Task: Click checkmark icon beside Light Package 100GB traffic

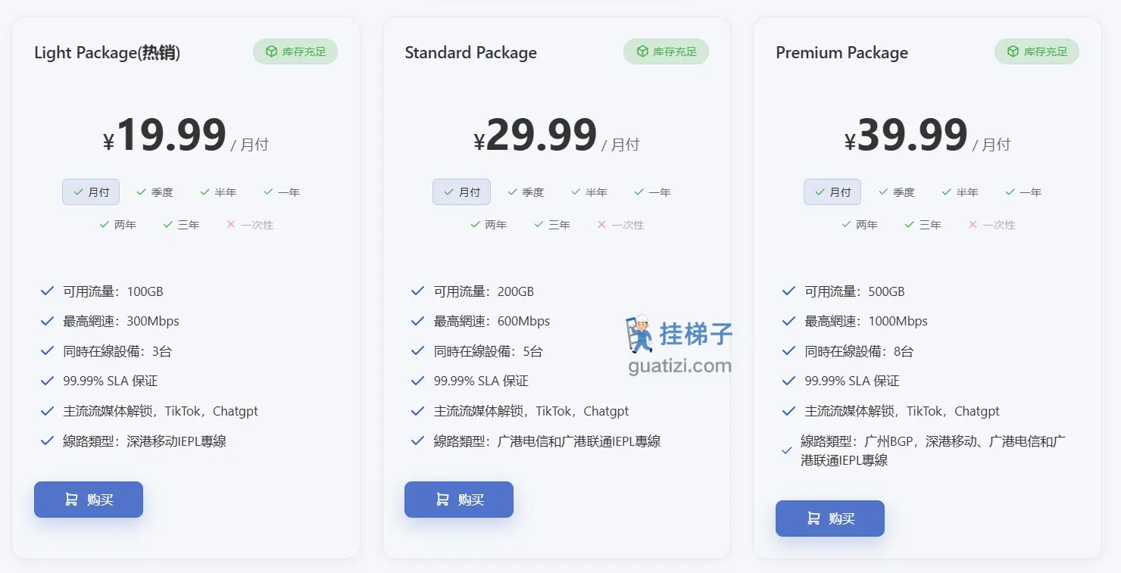Action: [x=47, y=291]
